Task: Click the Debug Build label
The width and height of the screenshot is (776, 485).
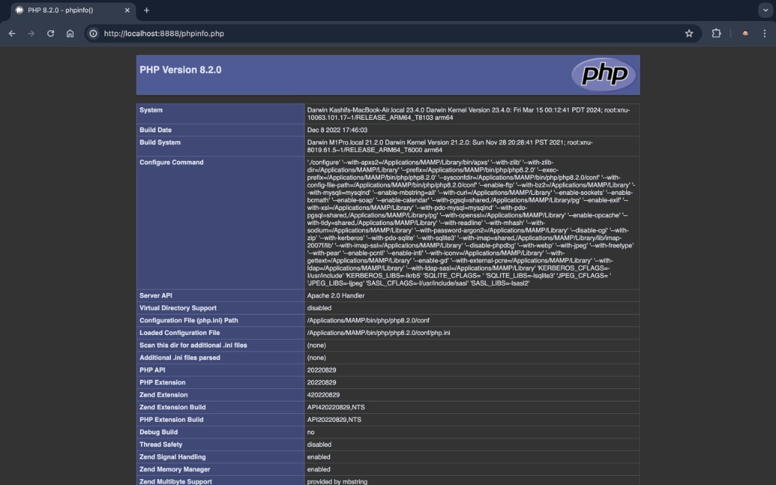Action: pos(158,432)
